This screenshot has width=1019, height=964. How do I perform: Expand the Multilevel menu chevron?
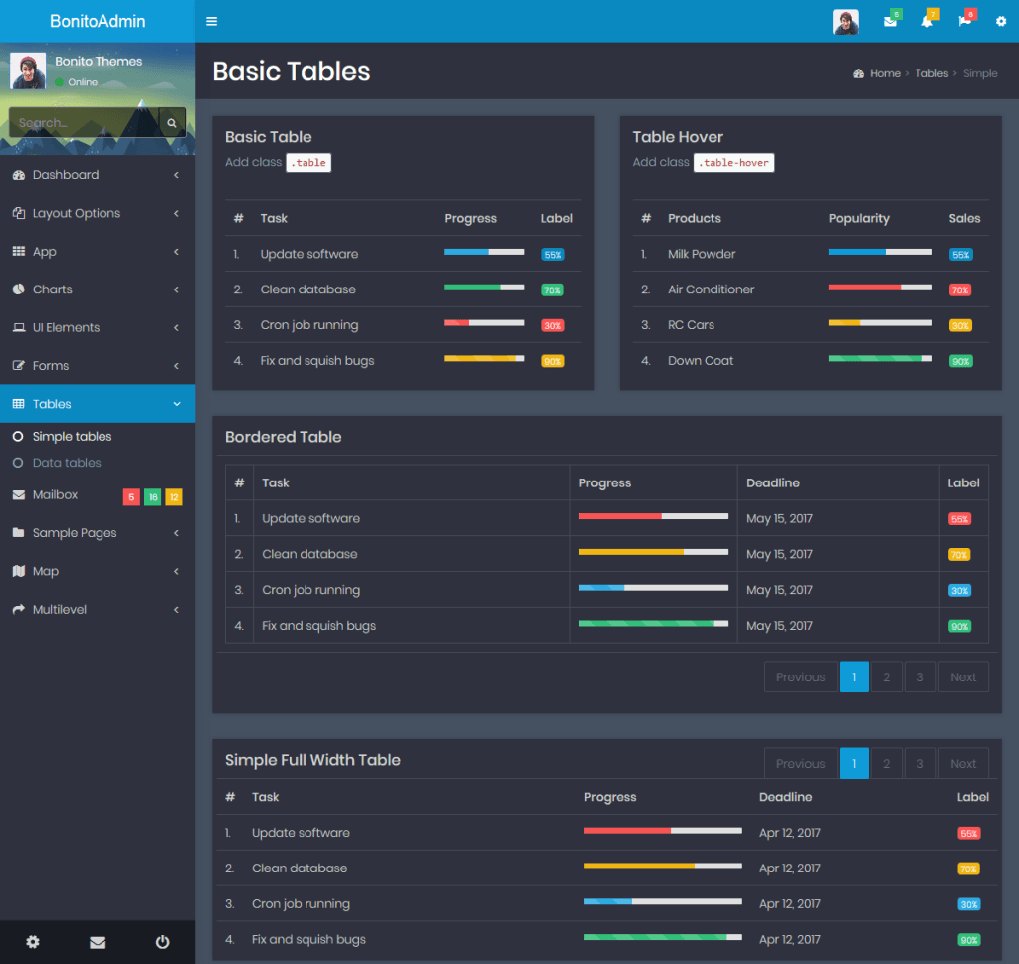click(177, 609)
